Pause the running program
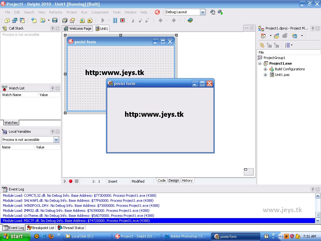The height and width of the screenshot is (241, 321). click(x=115, y=20)
